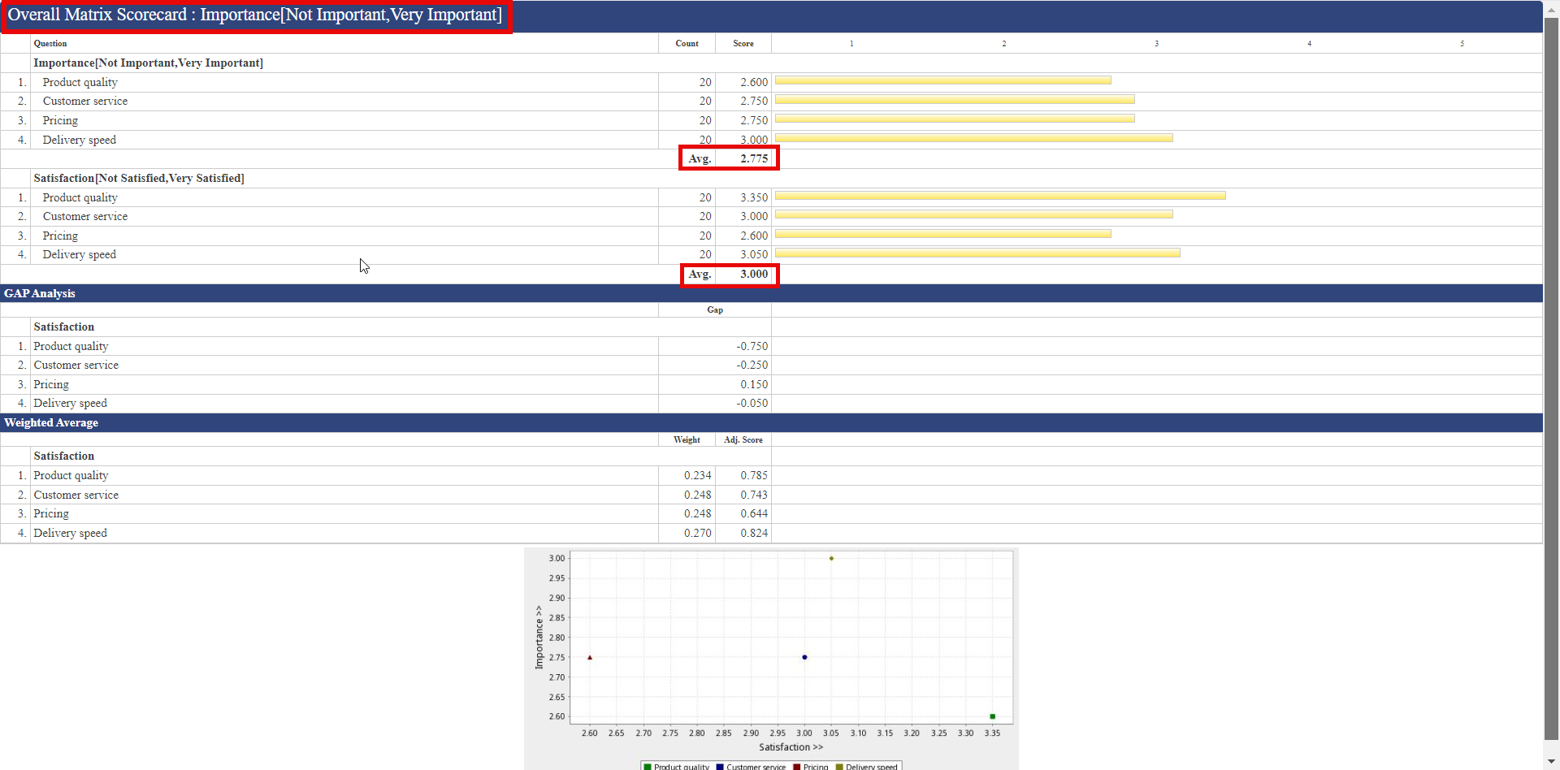The height and width of the screenshot is (770, 1560).
Task: Click the Satisfaction average value 3.000
Action: click(754, 274)
